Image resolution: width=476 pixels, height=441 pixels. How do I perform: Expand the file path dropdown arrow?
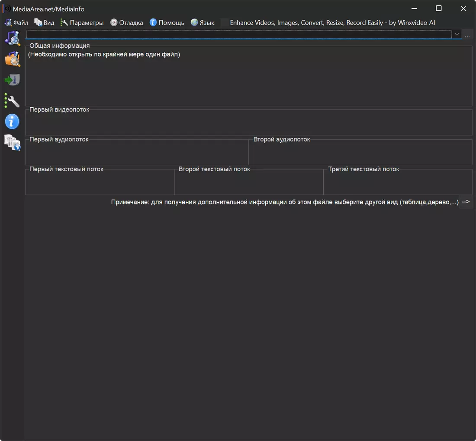[457, 34]
